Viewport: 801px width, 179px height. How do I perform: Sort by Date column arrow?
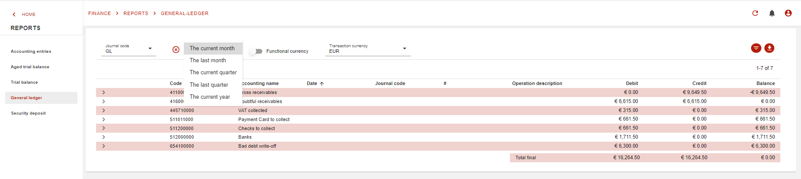(x=322, y=84)
